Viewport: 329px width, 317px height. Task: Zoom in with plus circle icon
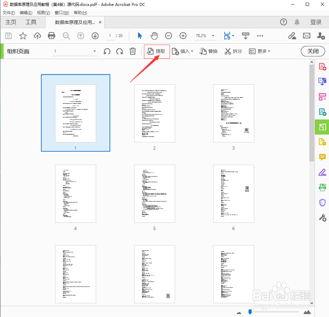click(x=183, y=36)
